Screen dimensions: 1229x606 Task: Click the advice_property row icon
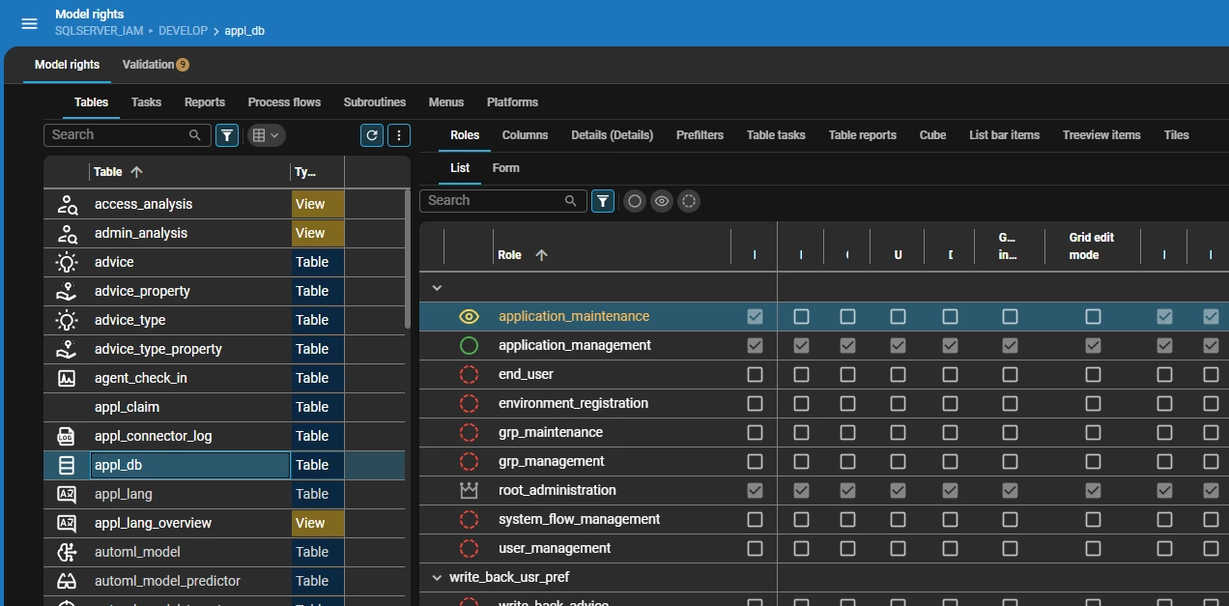67,291
